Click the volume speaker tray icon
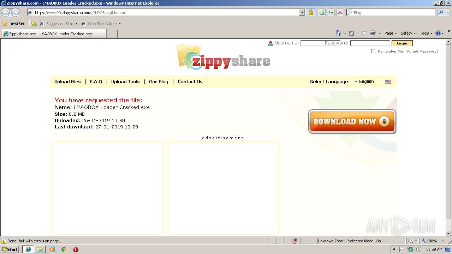The image size is (452, 254). 418,249
